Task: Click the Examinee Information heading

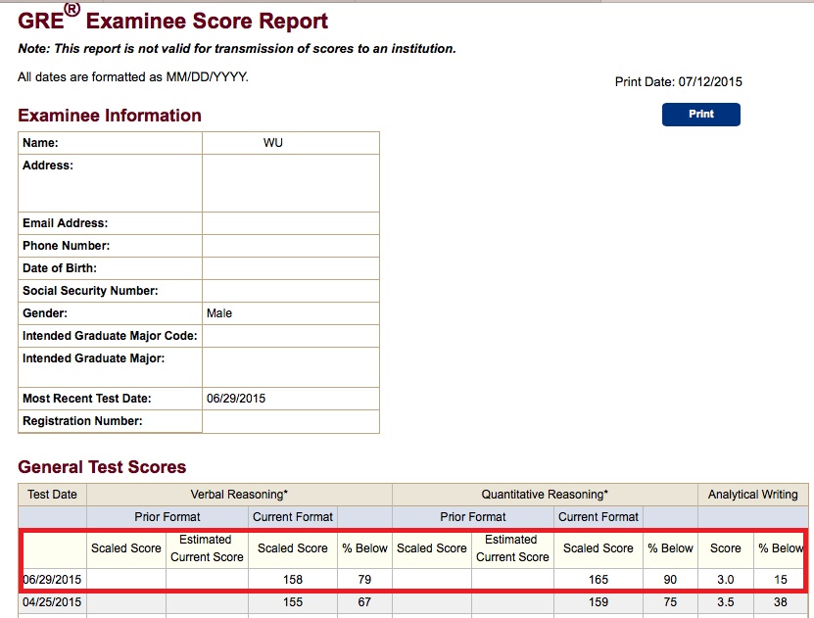Action: tap(110, 116)
